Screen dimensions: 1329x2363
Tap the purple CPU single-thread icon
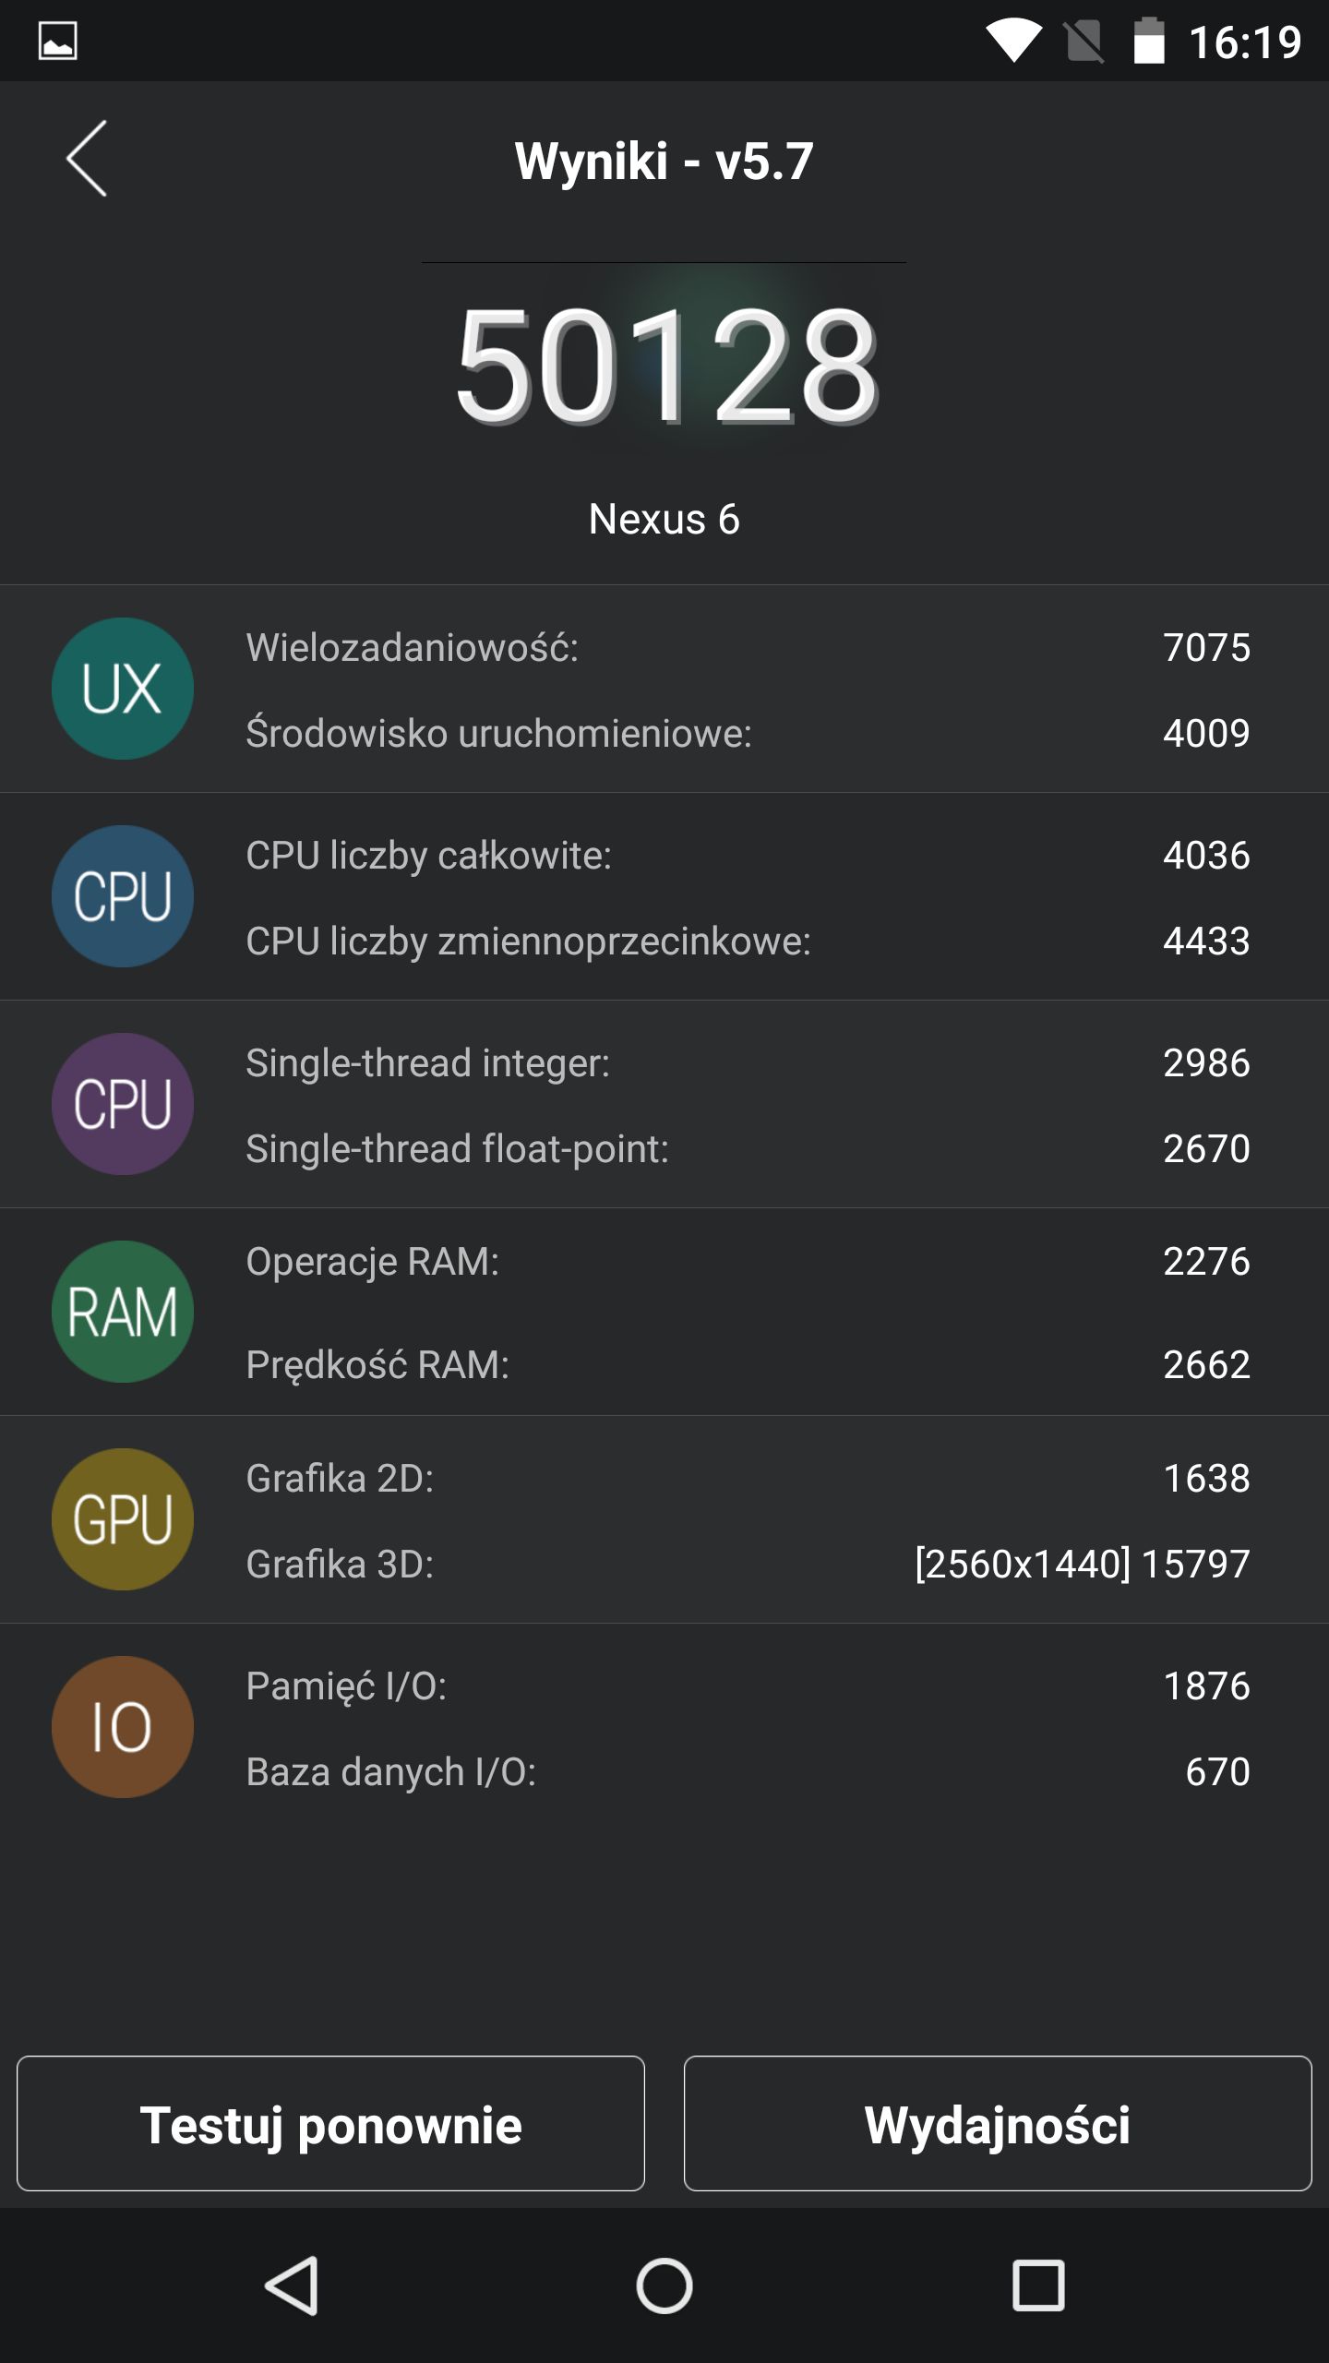123,1104
